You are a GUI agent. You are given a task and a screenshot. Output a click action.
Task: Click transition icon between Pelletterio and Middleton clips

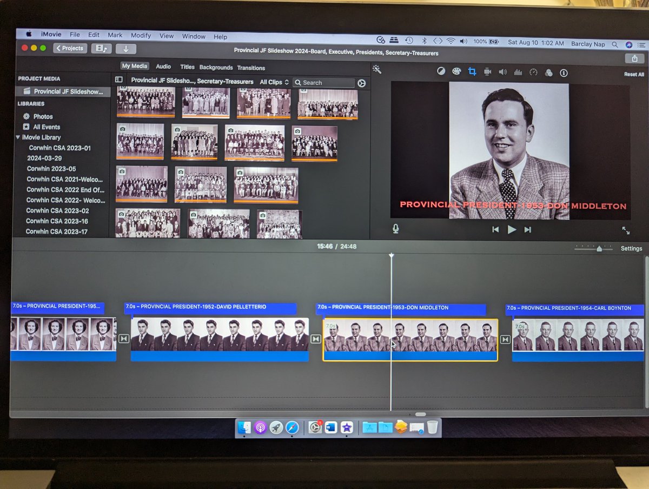(x=316, y=339)
